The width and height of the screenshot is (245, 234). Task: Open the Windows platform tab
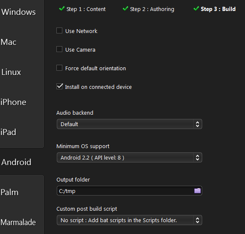pyautogui.click(x=18, y=12)
